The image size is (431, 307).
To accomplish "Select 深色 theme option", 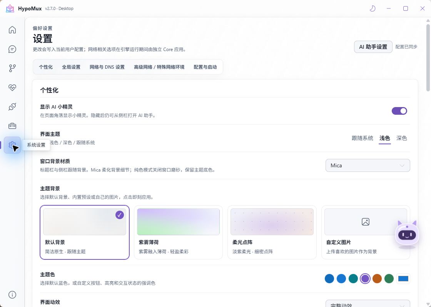I will (x=401, y=138).
